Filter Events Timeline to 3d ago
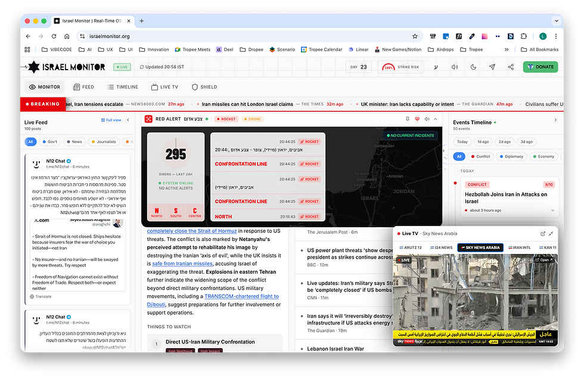 (x=526, y=142)
